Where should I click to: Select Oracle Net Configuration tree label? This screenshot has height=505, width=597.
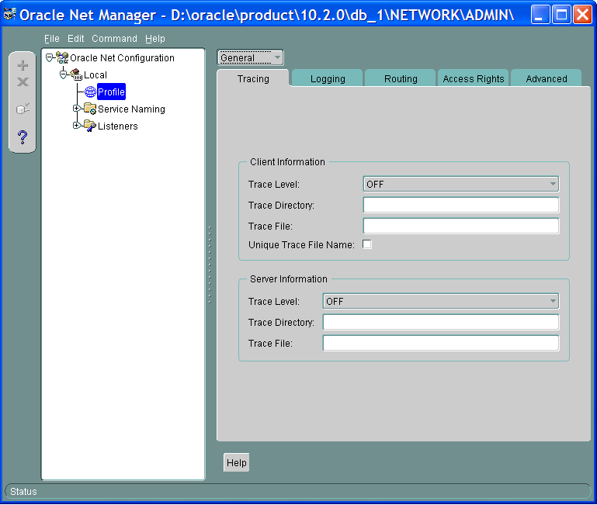tap(122, 58)
